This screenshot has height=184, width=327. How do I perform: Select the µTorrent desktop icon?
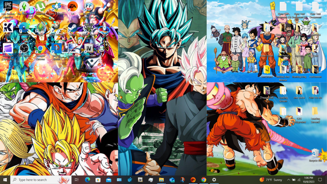click(x=40, y=8)
